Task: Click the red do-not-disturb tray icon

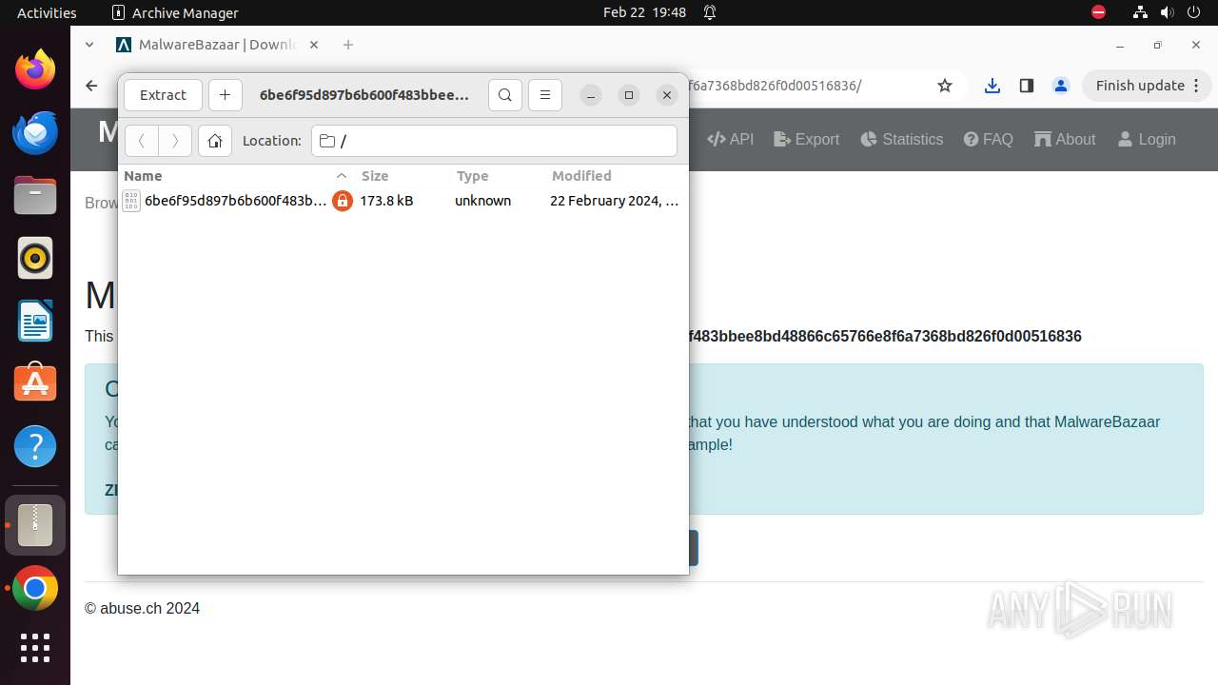Action: (x=1098, y=12)
